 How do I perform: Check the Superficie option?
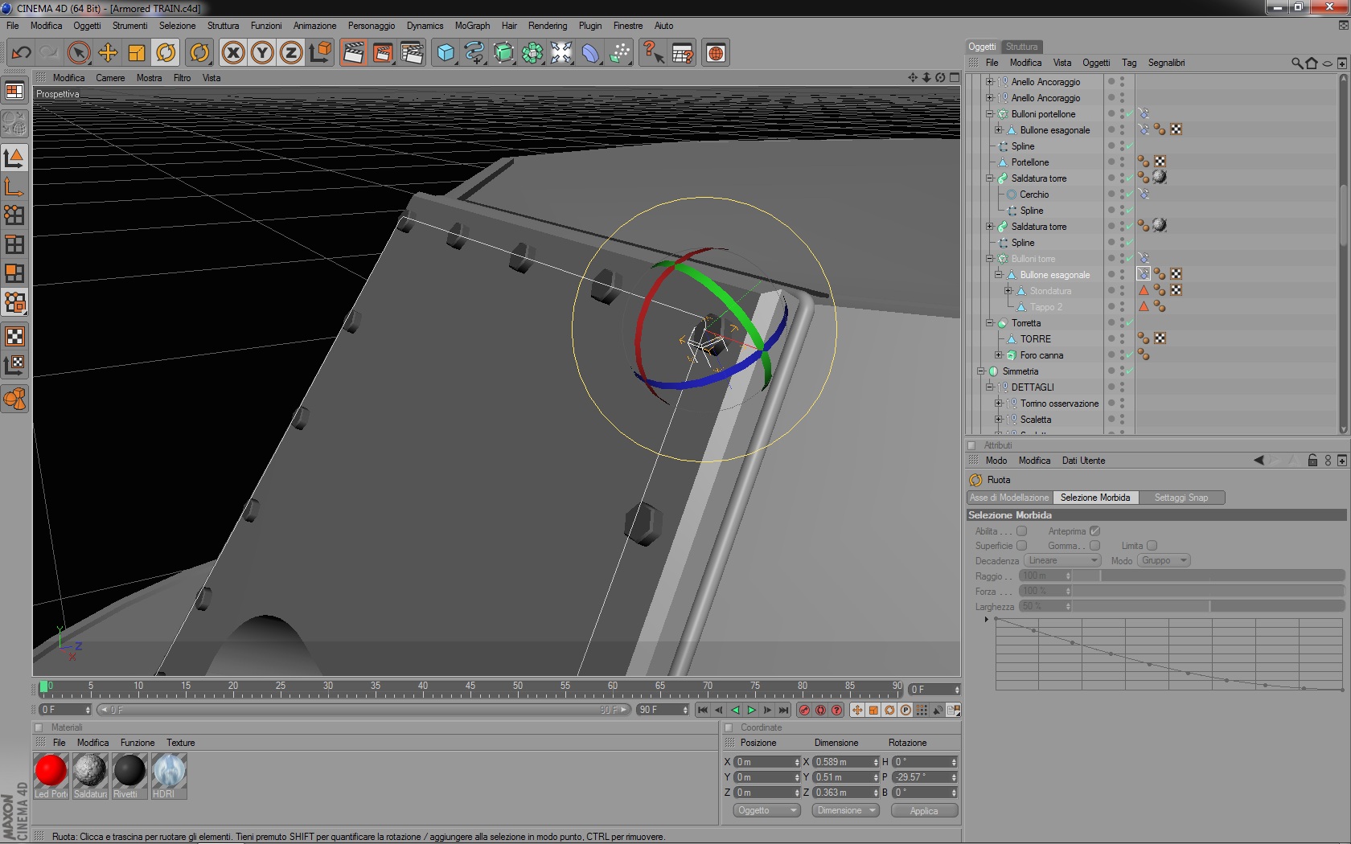tap(1021, 545)
